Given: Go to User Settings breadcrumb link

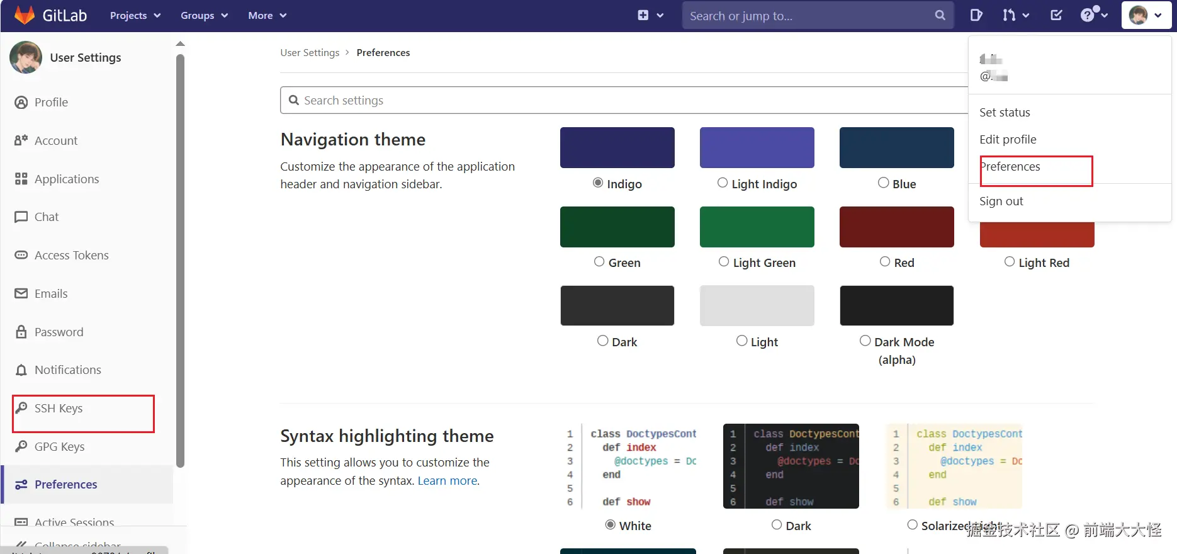Looking at the screenshot, I should (x=310, y=53).
